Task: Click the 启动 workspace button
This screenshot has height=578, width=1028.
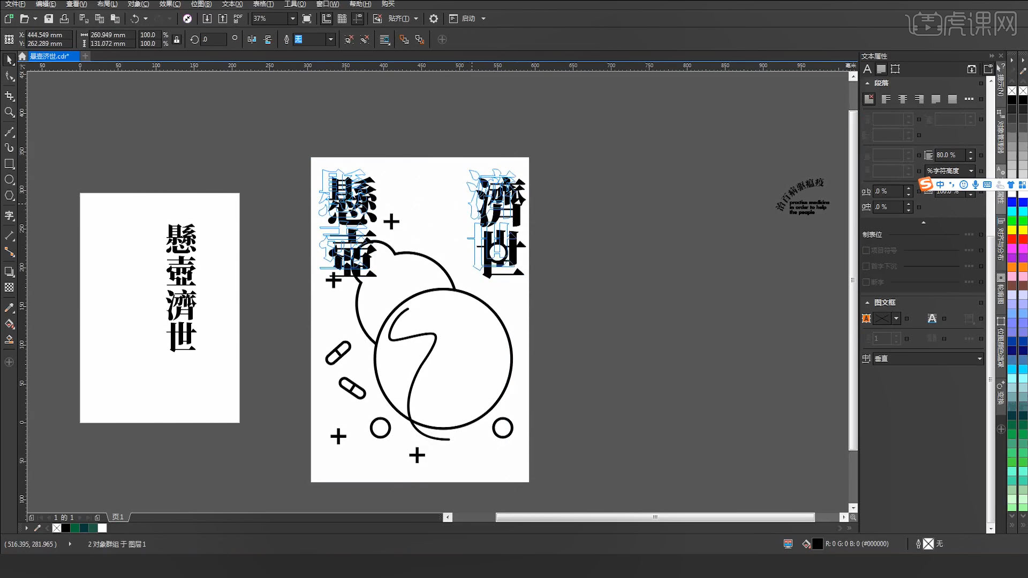Action: [x=468, y=19]
